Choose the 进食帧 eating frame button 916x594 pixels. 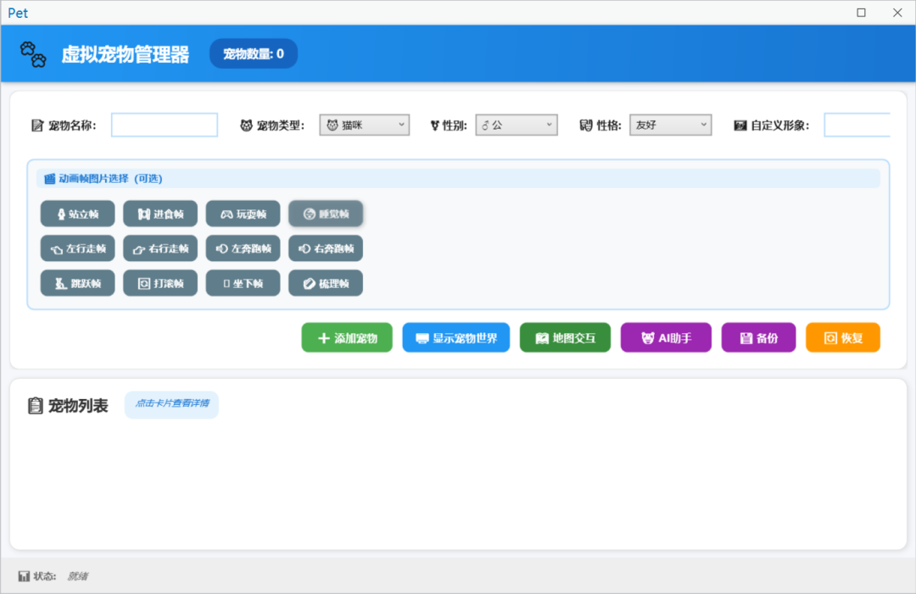(160, 214)
